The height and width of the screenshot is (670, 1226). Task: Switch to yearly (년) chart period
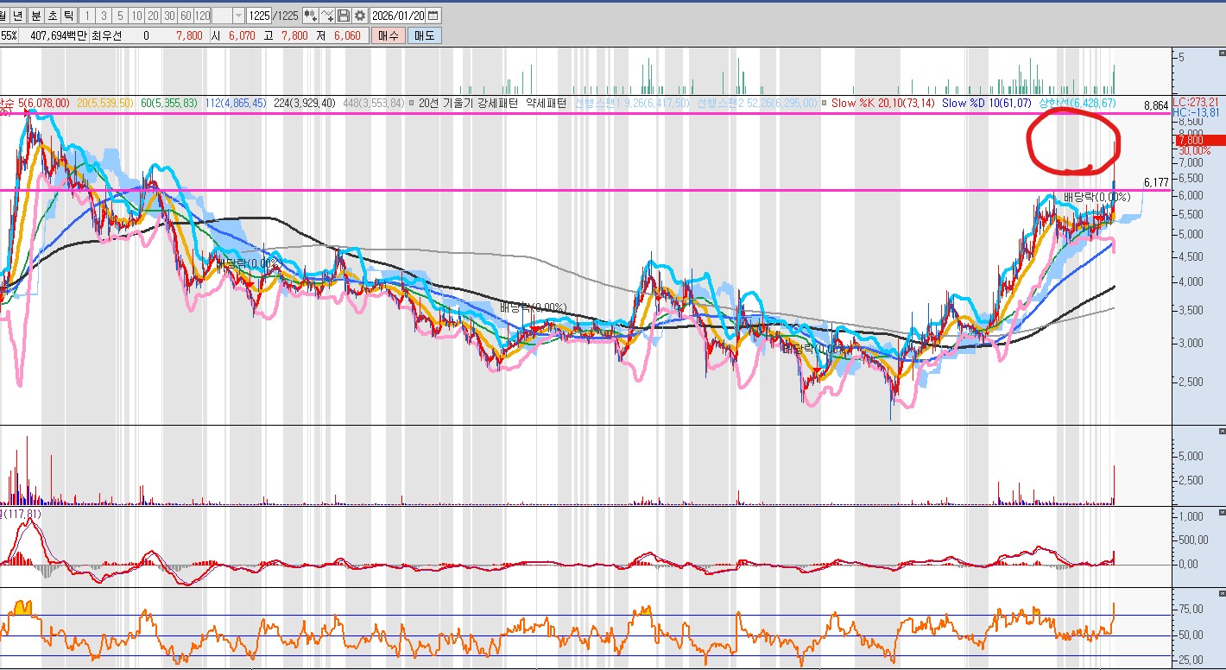pos(17,16)
